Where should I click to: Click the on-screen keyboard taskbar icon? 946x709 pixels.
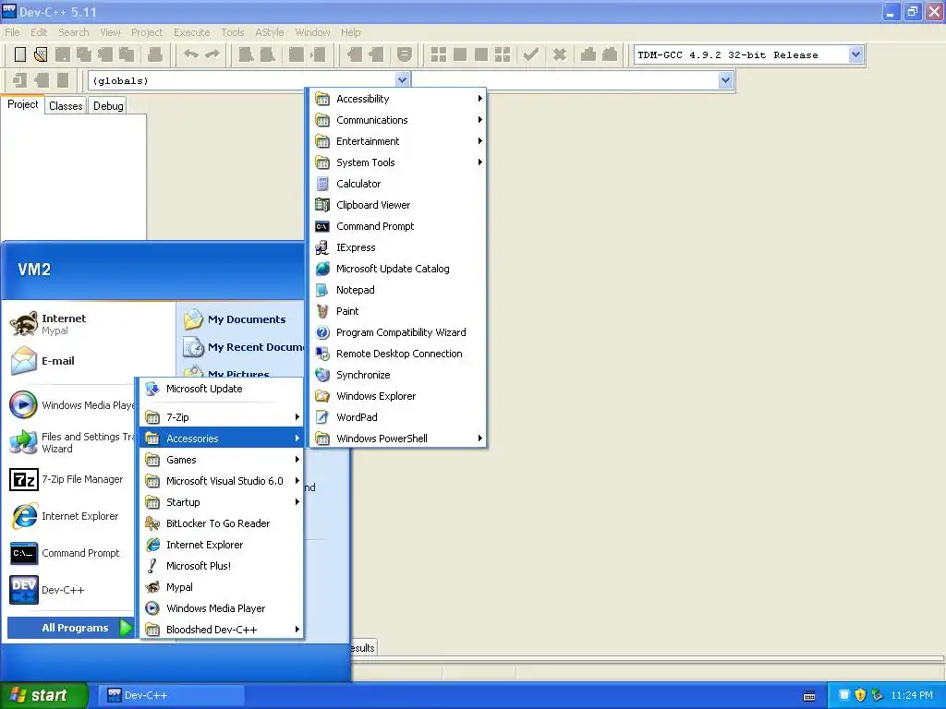click(x=809, y=696)
